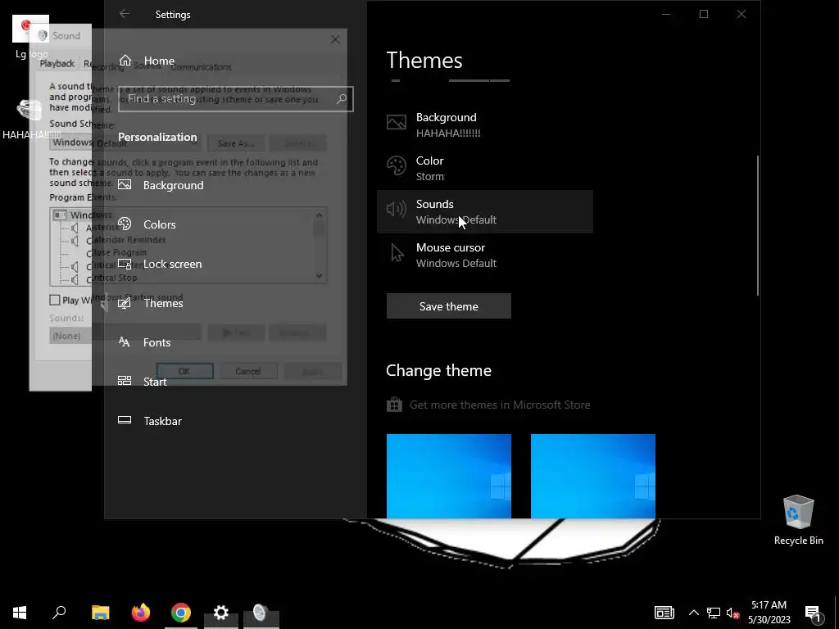Viewport: 839px width, 629px height.
Task: Select the HAHAHA!!!!!! desktop icon
Action: (31, 119)
